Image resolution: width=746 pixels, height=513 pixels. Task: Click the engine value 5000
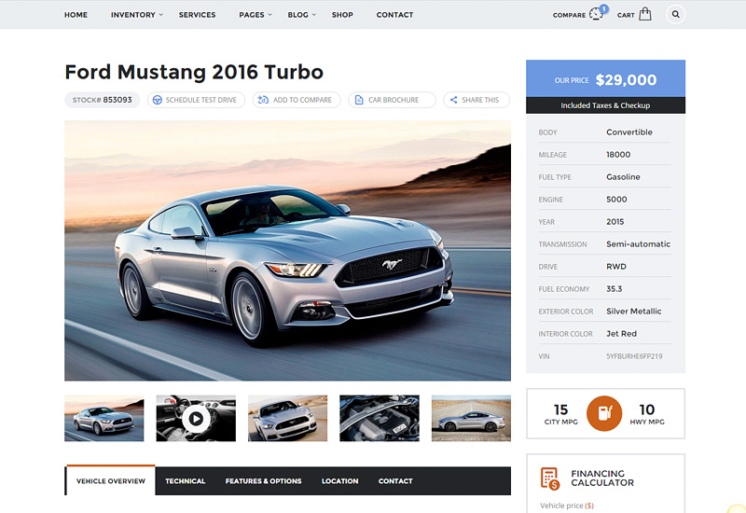pyautogui.click(x=616, y=200)
